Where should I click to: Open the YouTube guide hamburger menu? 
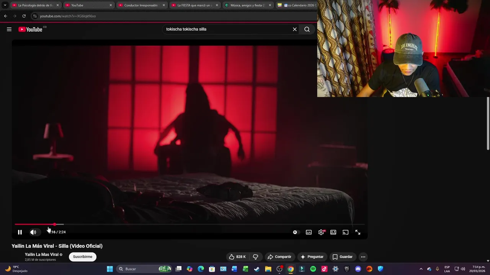[9, 29]
